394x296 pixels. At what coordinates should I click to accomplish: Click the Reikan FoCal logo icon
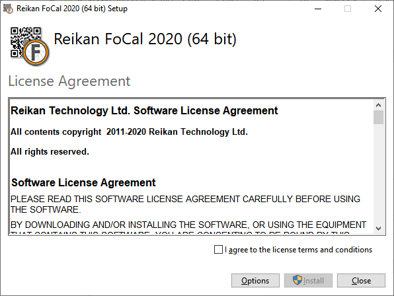(30, 46)
